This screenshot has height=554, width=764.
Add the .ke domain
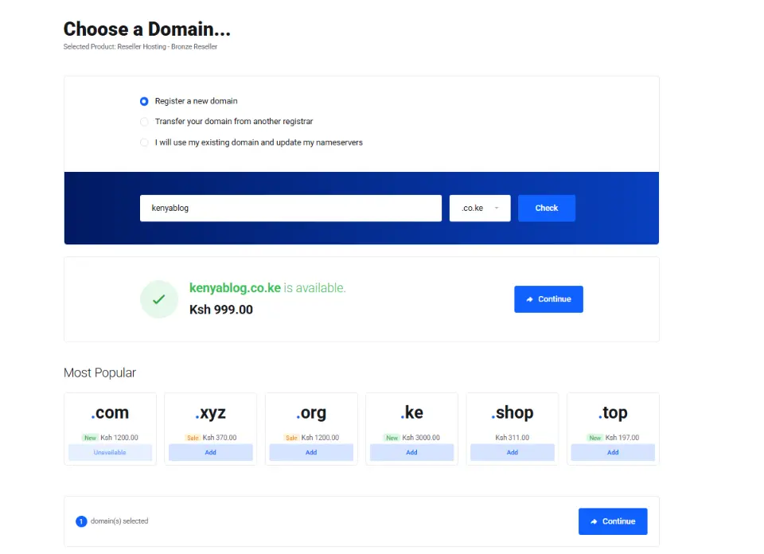pos(411,453)
